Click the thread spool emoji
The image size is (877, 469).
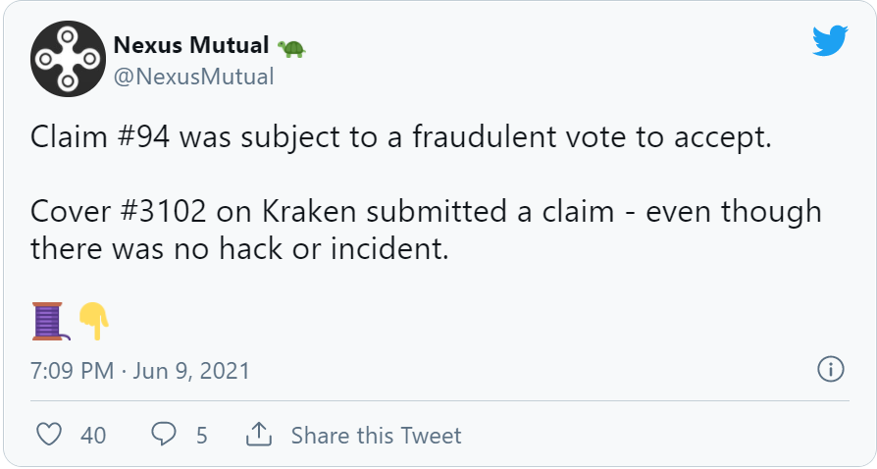pyautogui.click(x=49, y=321)
